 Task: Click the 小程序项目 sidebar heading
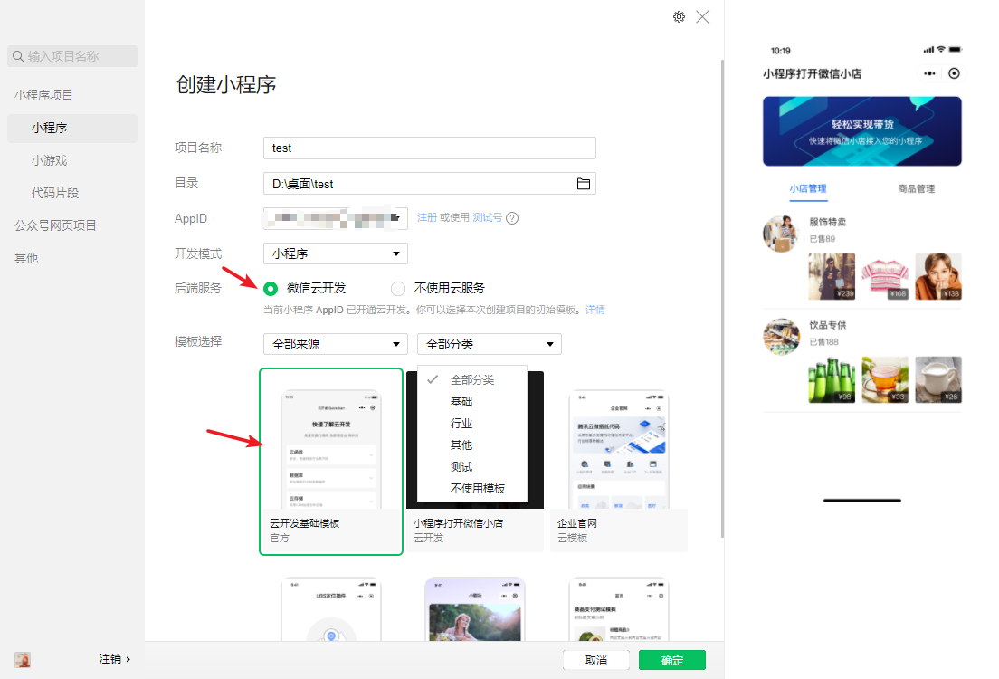pos(43,96)
